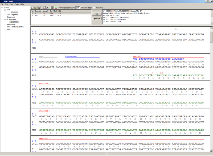Click the first add-primer arrow icon
The height and width of the screenshot is (156, 213).
[44, 8]
